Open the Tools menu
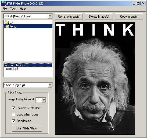Image resolution: width=147 pixels, height=138 pixels. [13, 9]
